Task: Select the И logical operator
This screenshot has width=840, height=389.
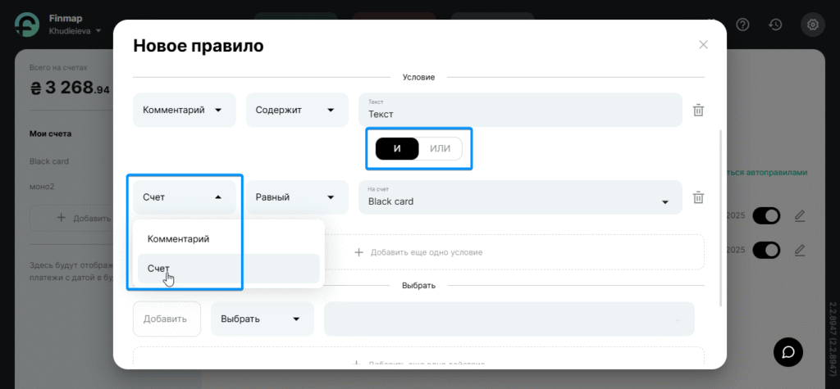Action: click(x=397, y=148)
